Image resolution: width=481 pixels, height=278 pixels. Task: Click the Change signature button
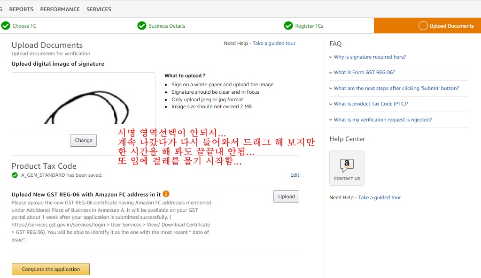coord(84,140)
